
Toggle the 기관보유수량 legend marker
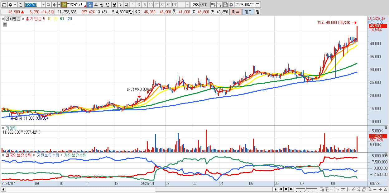(35, 155)
